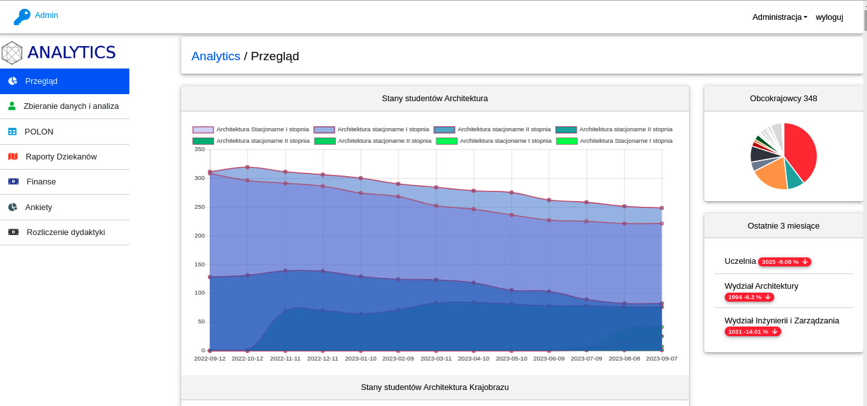Click the blue key icon beside Admin
This screenshot has height=406, width=867.
(22, 17)
